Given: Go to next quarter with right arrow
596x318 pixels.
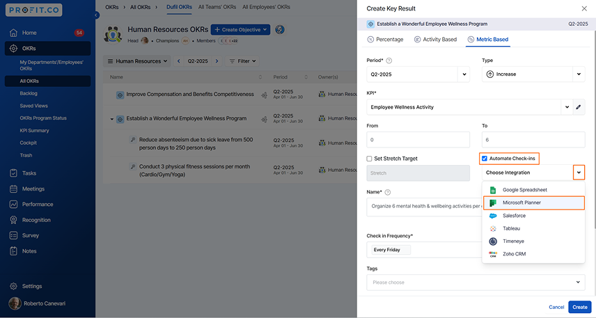Looking at the screenshot, I should [x=217, y=61].
